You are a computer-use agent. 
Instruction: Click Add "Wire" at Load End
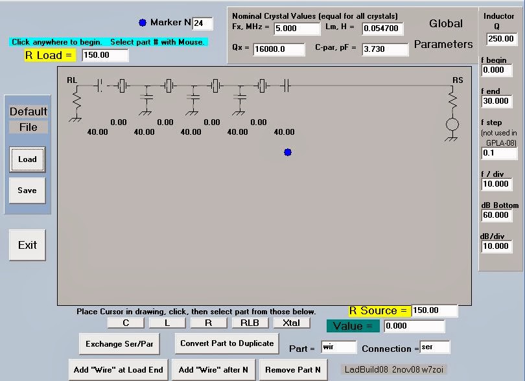[119, 370]
